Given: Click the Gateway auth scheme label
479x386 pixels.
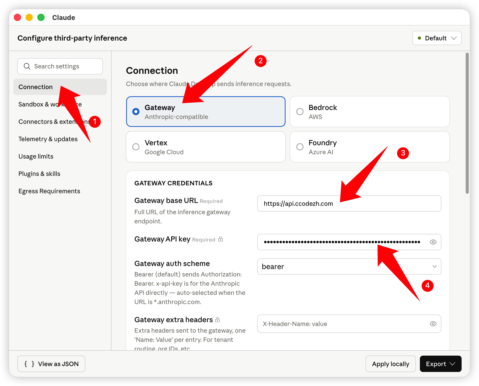Looking at the screenshot, I should 172,263.
